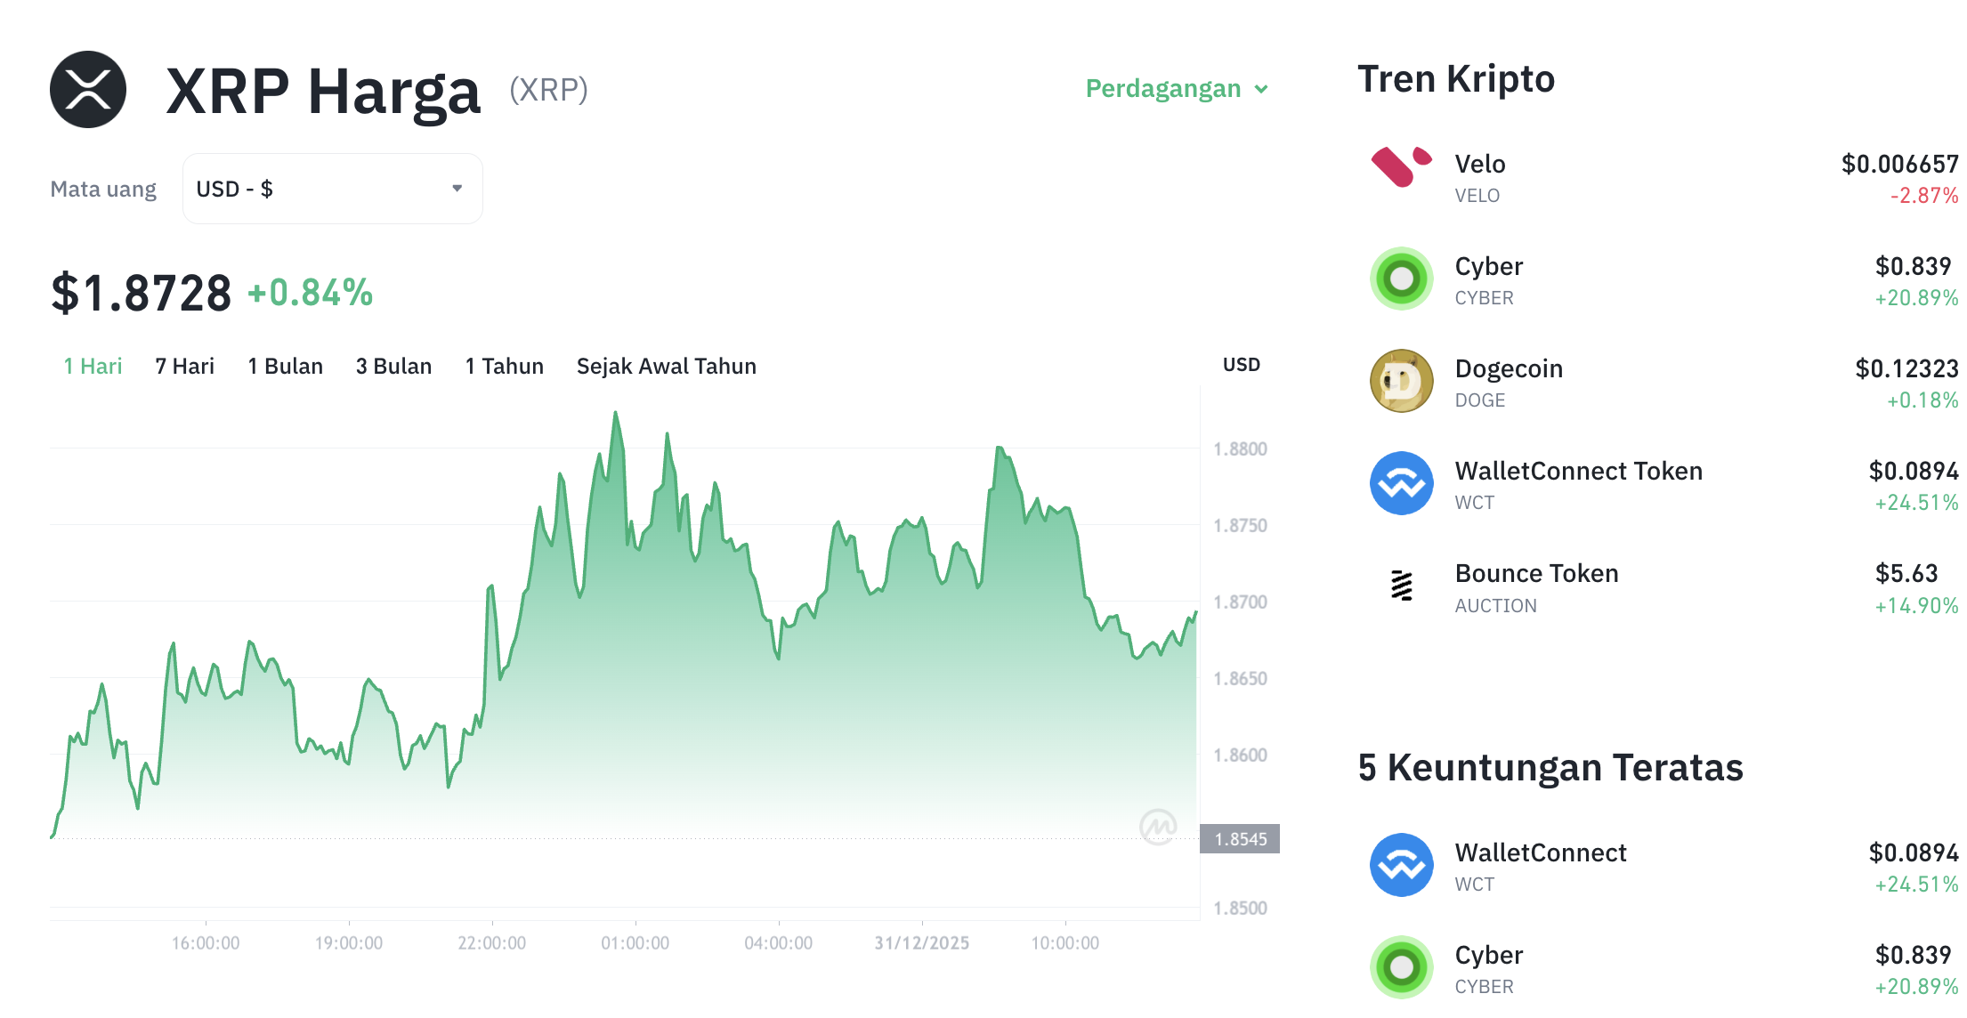Click the XRP coin logo
This screenshot has width=1967, height=1018.
tap(88, 89)
